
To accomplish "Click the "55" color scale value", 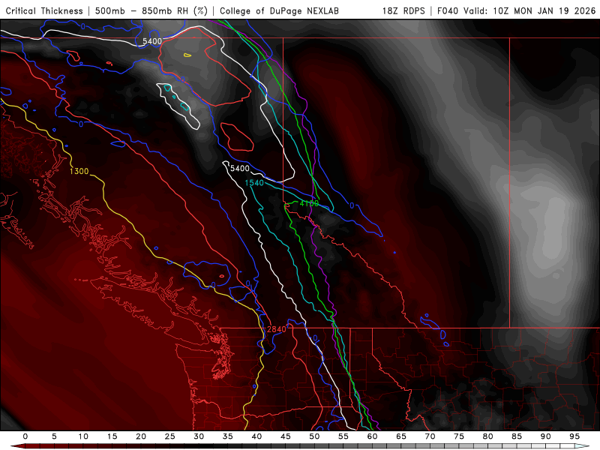I will pos(343,436).
